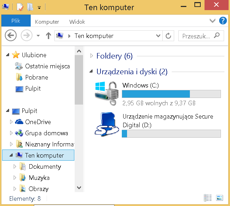This screenshot has height=206, width=230.
Task: Switch to large icons view in status bar
Action: pyautogui.click(x=219, y=198)
